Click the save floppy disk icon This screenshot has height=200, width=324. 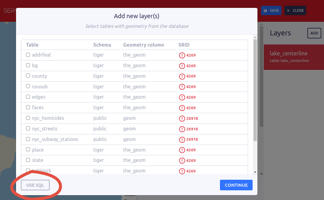tap(265, 11)
